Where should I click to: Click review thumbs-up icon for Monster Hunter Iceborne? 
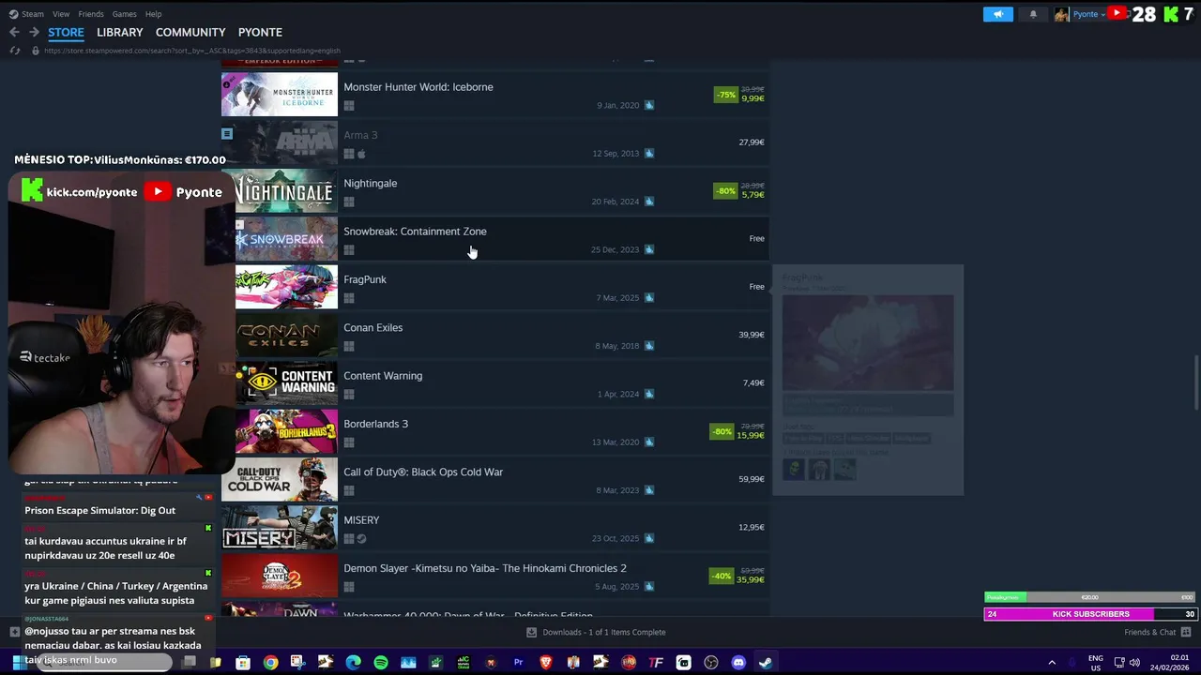point(648,105)
